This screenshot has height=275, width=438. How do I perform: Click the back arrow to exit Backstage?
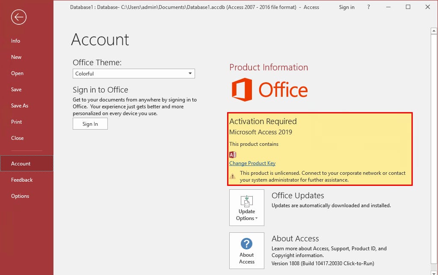pyautogui.click(x=19, y=17)
